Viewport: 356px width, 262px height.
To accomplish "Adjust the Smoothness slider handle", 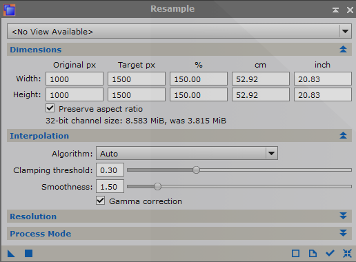I will [x=157, y=186].
